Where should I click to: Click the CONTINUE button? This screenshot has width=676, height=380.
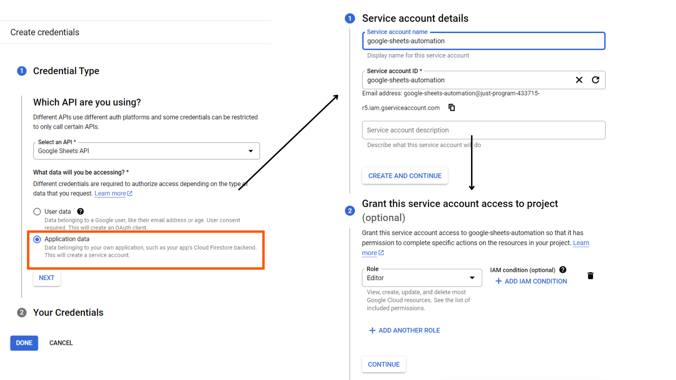384,365
